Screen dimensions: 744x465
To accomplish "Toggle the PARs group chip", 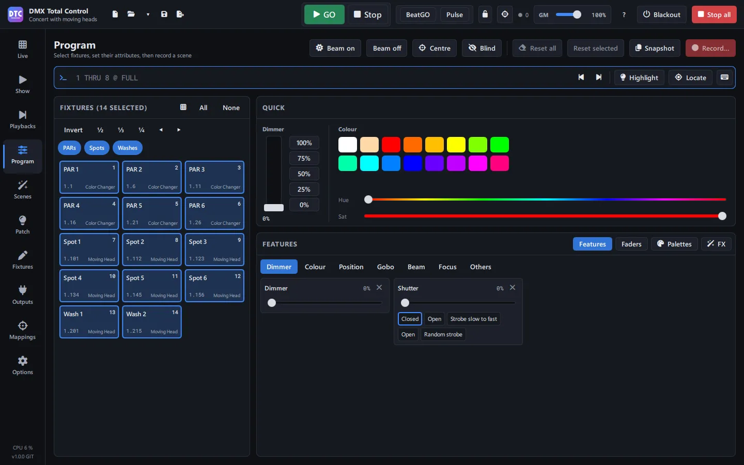I will [x=70, y=148].
